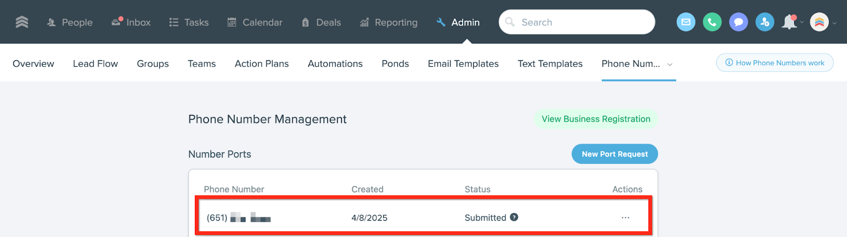847x237 pixels.
Task: Click the Follow Up Boss logo icon
Action: click(x=22, y=22)
